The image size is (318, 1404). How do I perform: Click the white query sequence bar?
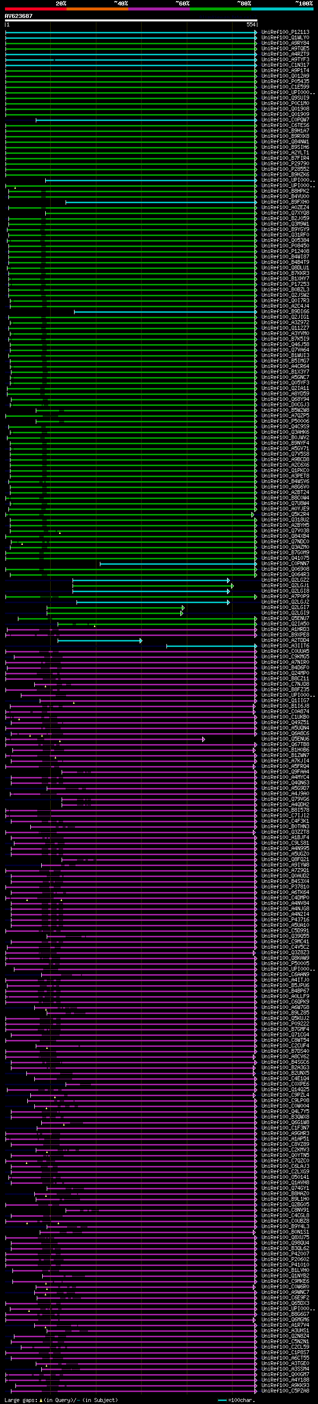[x=131, y=20]
